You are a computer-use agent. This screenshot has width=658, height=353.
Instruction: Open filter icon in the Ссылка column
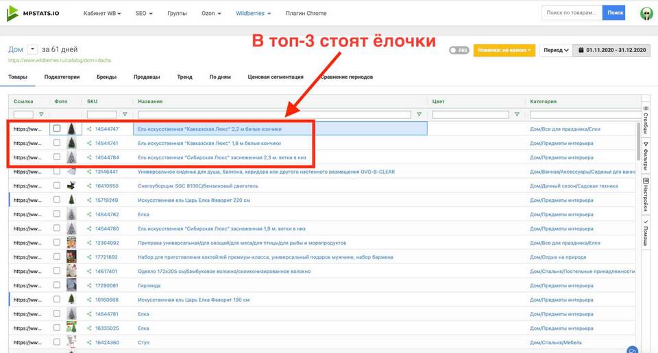[x=41, y=114]
